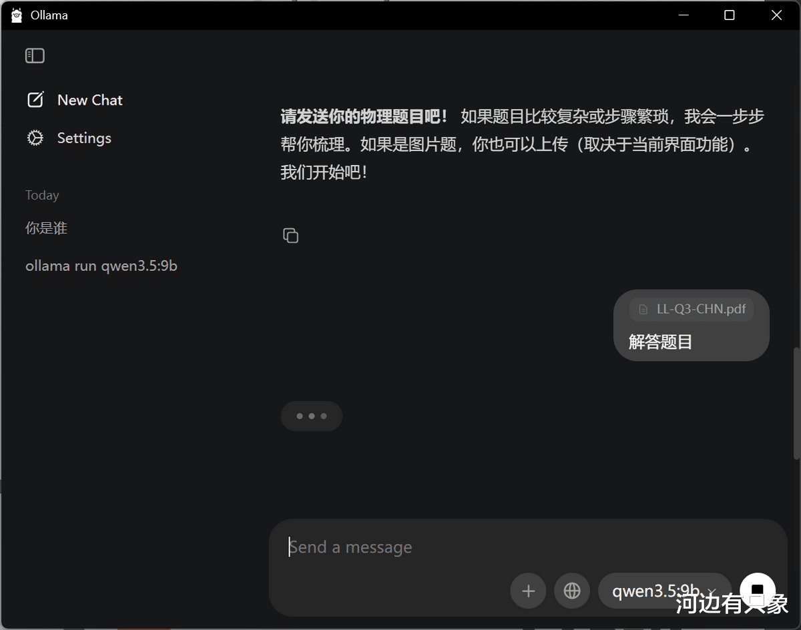Image resolution: width=801 pixels, height=630 pixels.
Task: Toggle web search with the globe icon
Action: pos(572,591)
